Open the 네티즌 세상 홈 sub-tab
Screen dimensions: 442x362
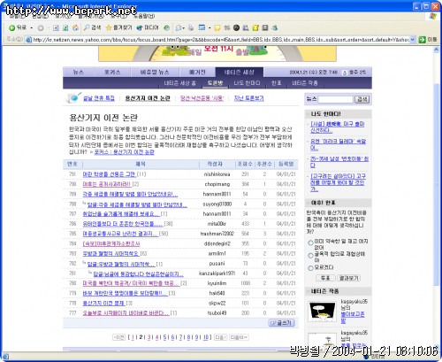179,83
